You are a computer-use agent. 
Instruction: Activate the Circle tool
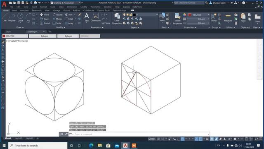(20, 17)
